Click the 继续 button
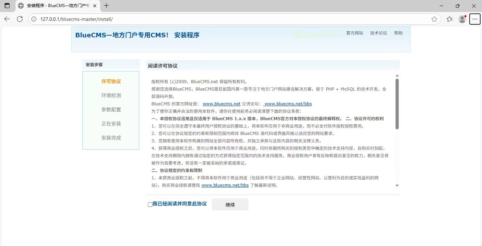 click(230, 204)
